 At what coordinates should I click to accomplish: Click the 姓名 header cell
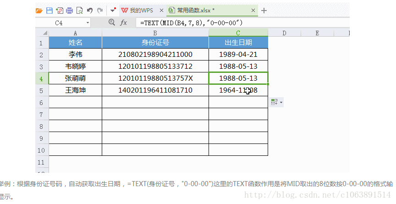pyautogui.click(x=75, y=43)
